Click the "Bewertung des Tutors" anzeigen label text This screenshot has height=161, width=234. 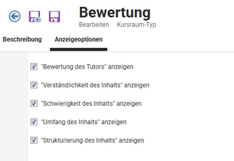coord(87,67)
